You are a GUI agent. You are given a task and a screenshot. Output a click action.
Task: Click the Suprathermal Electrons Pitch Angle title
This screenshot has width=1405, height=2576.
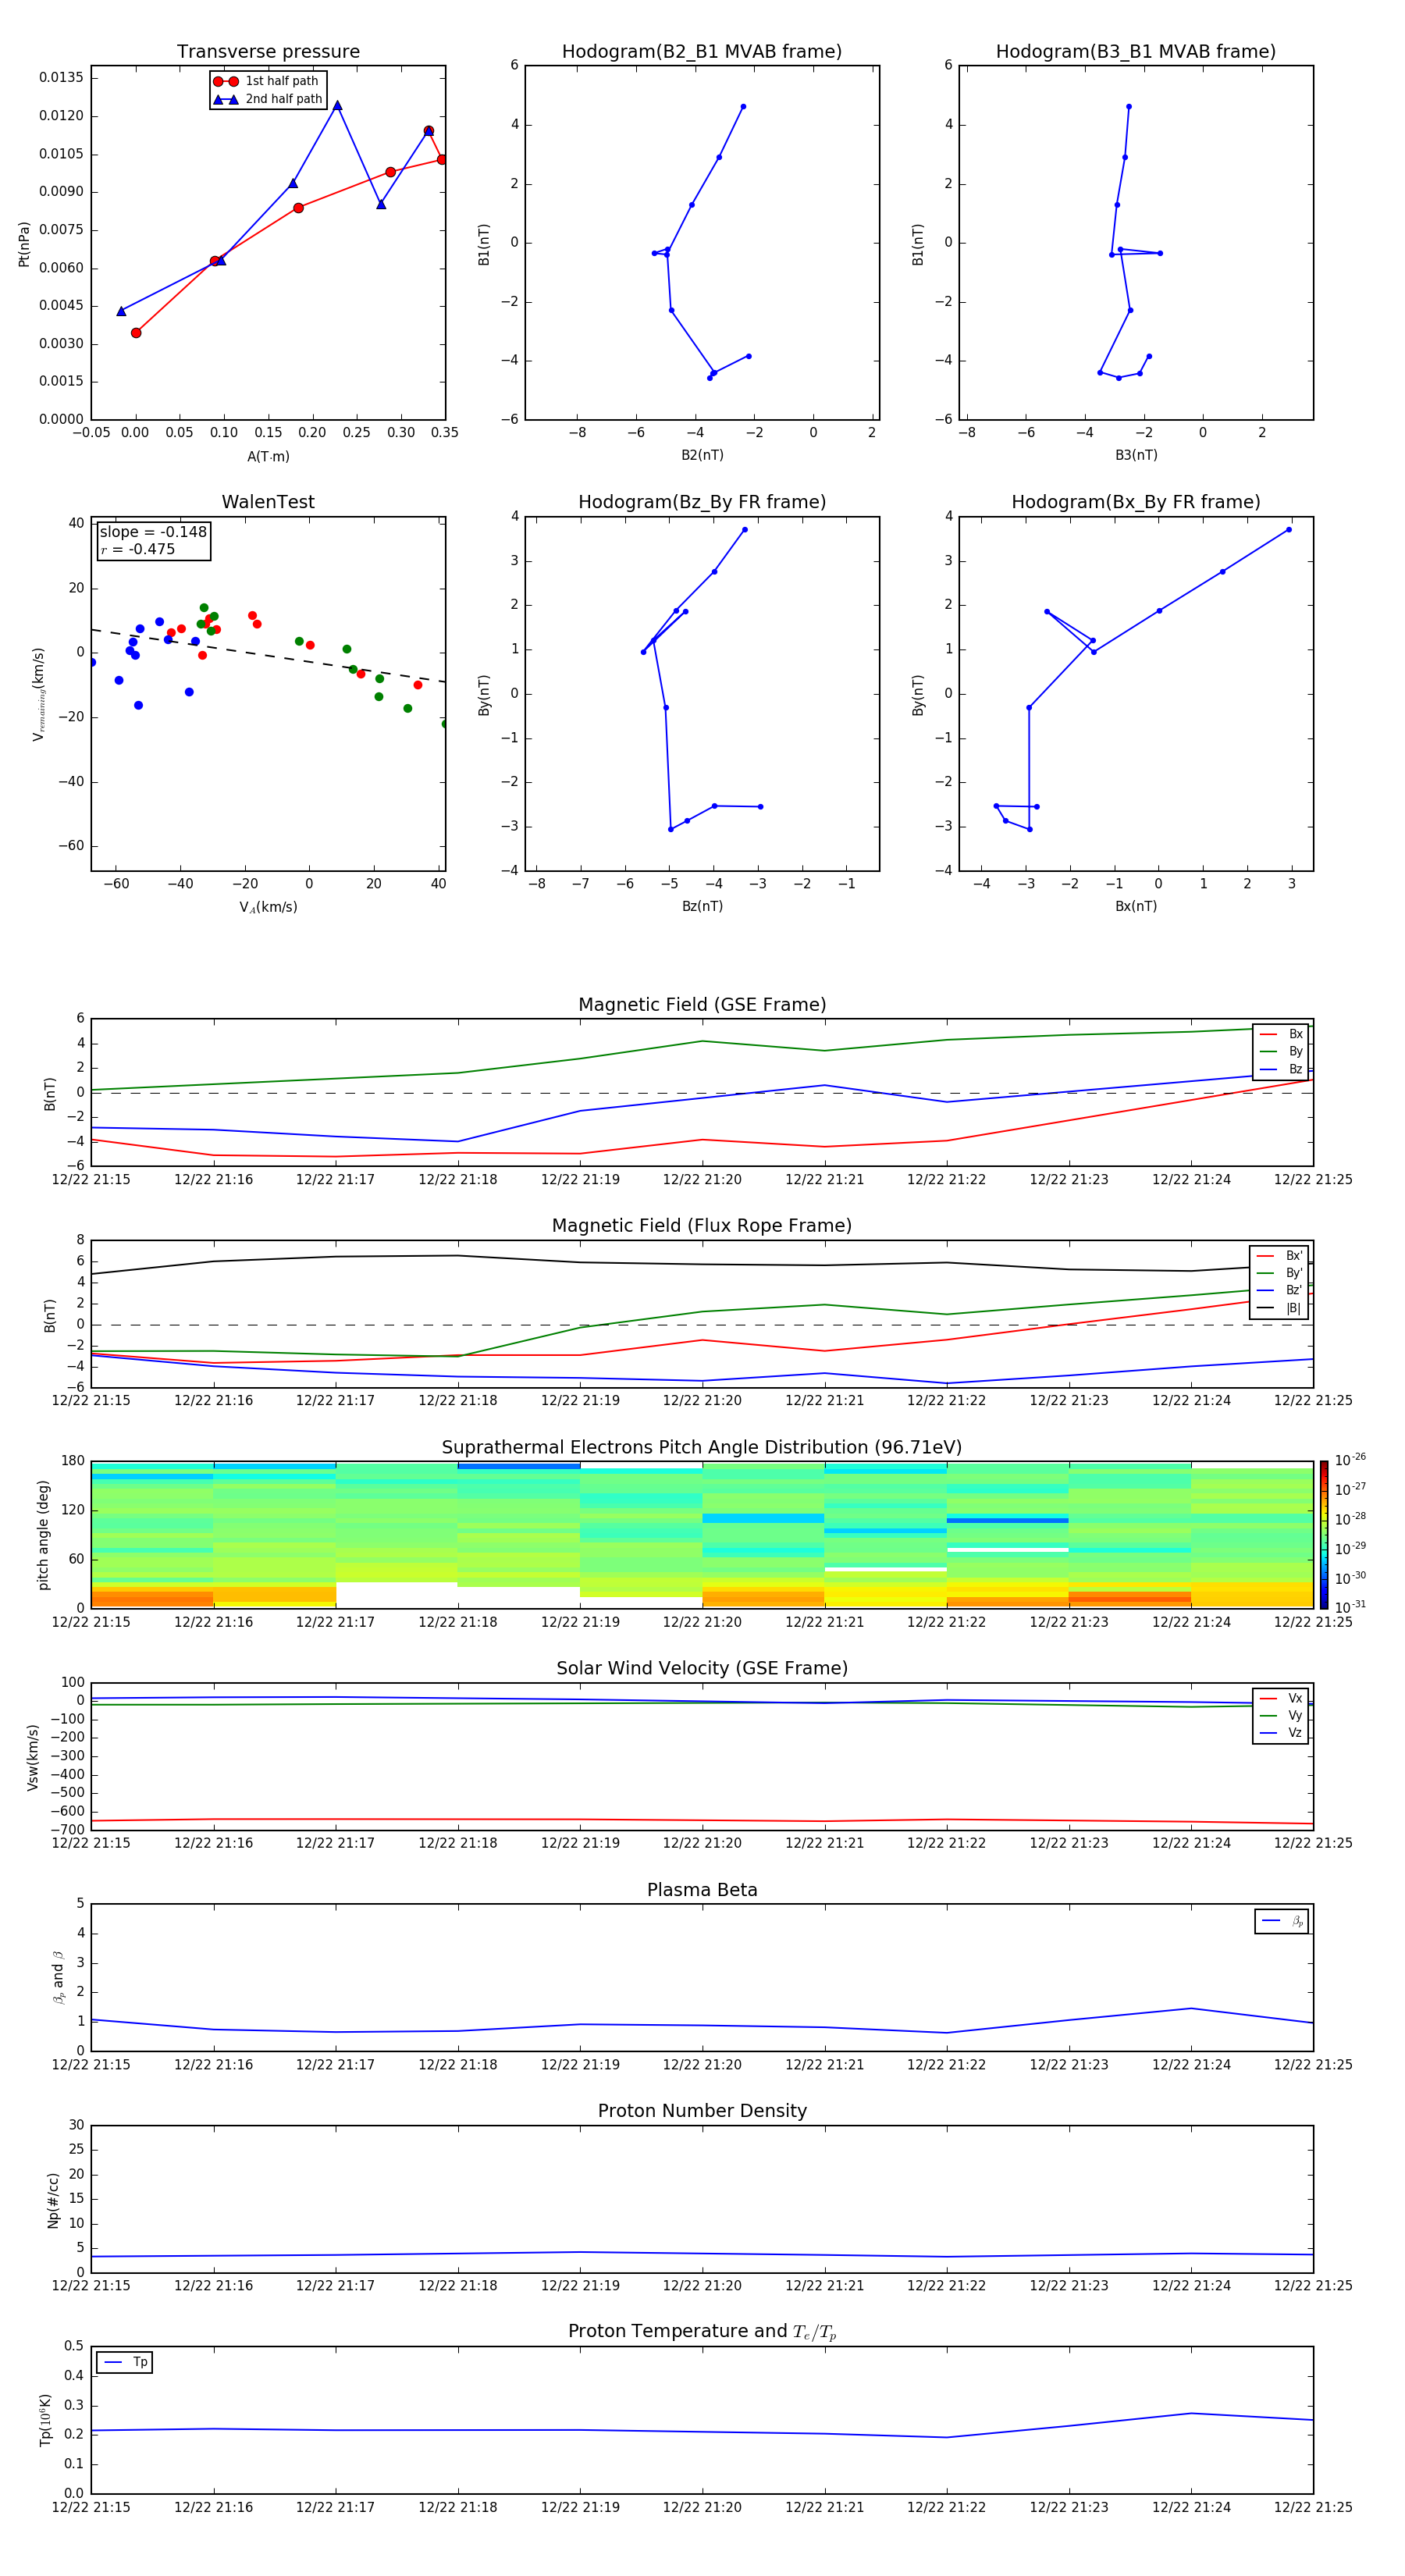702,1447
